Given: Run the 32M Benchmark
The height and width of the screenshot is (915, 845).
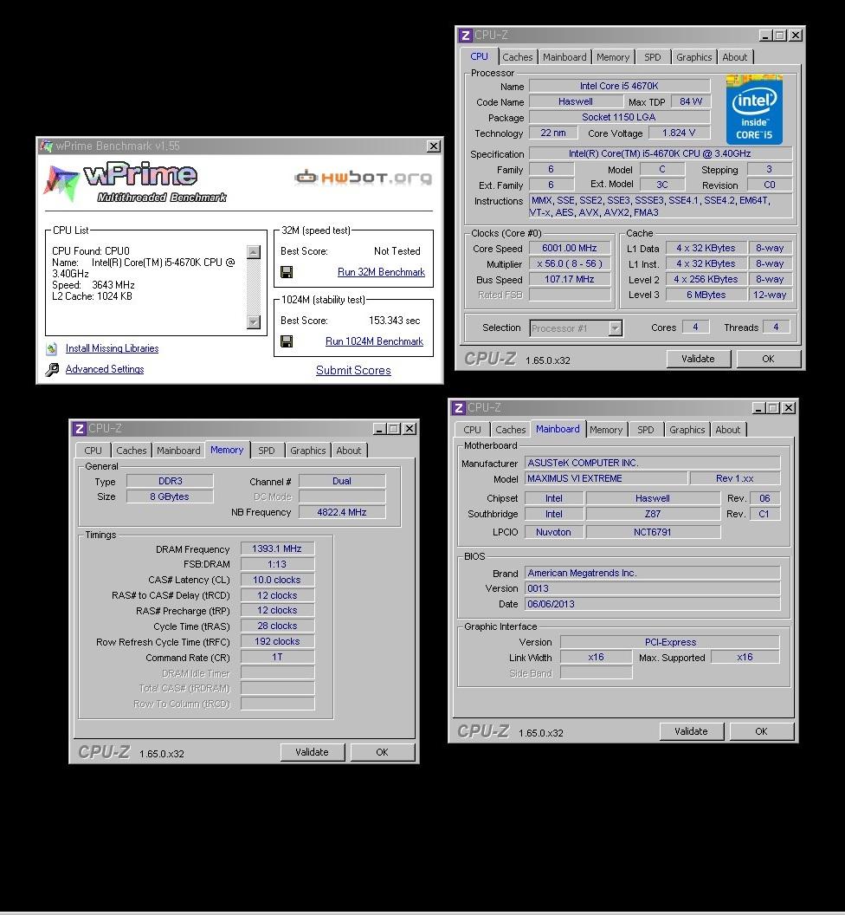Looking at the screenshot, I should coord(381,272).
